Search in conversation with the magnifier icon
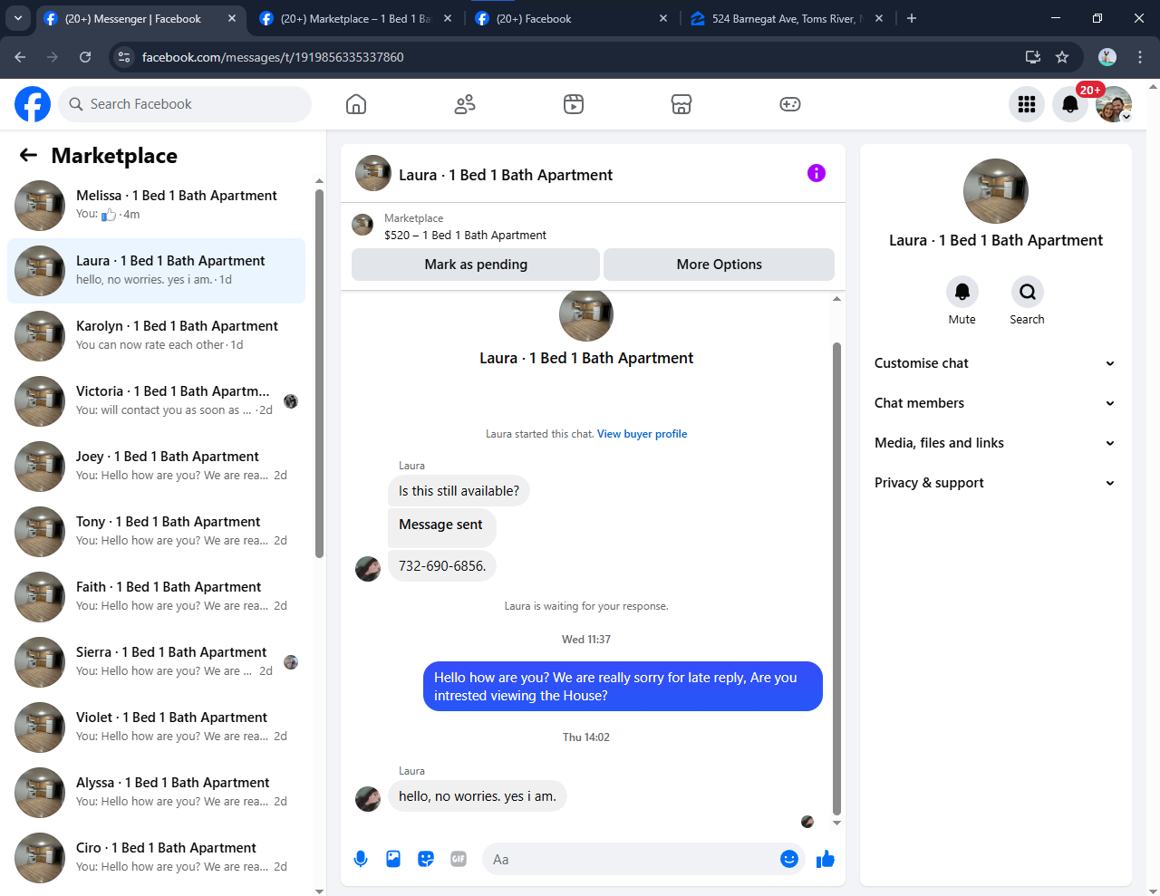The height and width of the screenshot is (896, 1160). point(1027,292)
